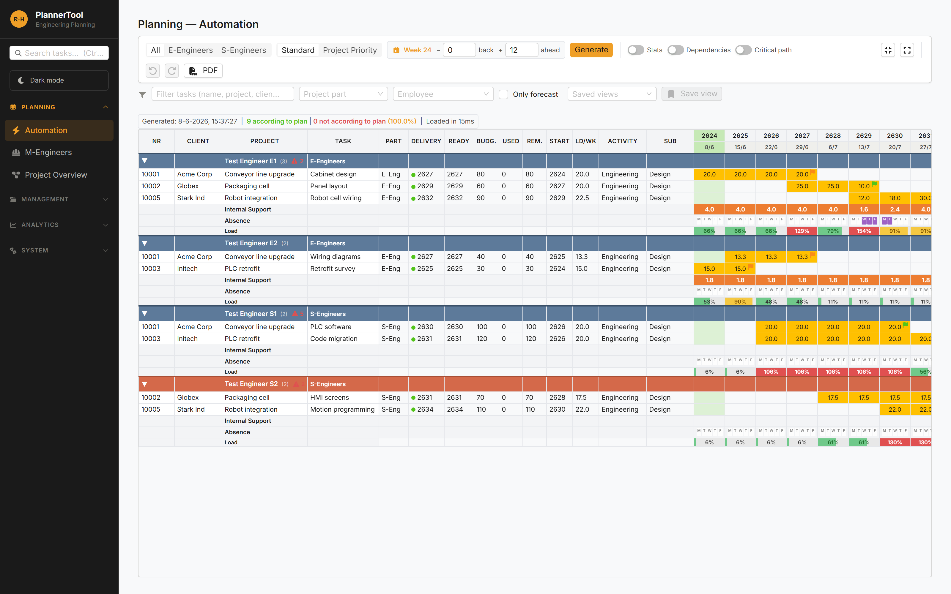
Task: Click the green flag on Panel layout week 2629
Action: 874,184
